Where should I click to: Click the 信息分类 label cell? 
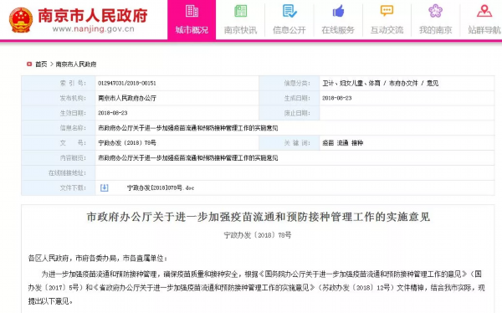click(289, 84)
